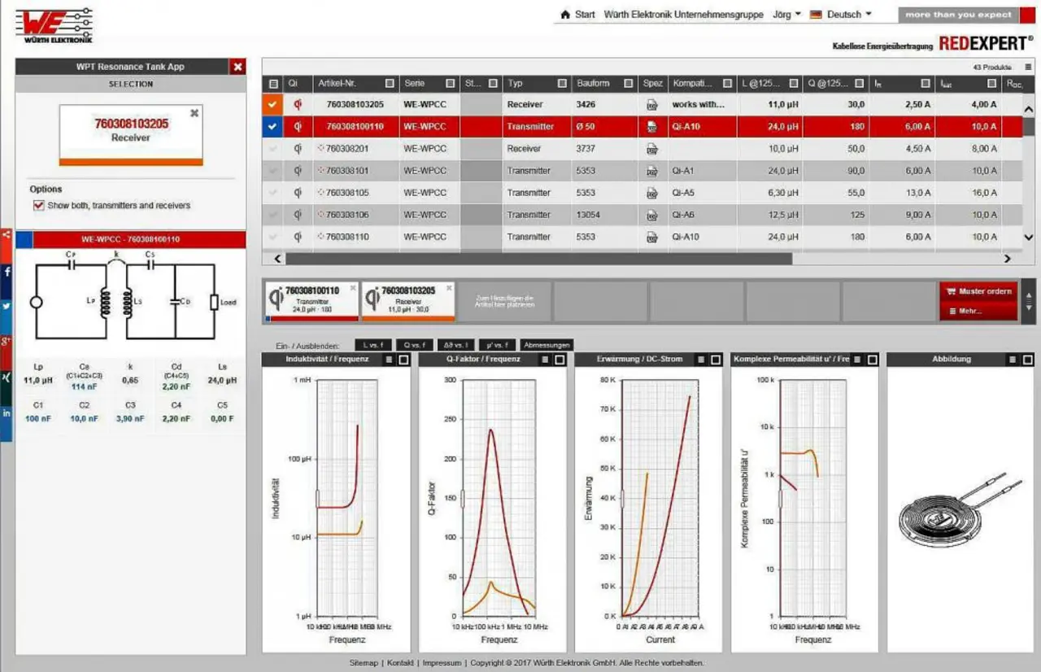Open the table options menu beside 43 Produkte
1041x672 pixels.
[1028, 67]
